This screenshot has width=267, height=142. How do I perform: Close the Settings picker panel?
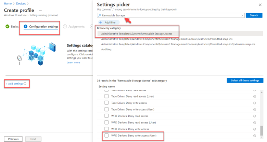click(x=260, y=5)
